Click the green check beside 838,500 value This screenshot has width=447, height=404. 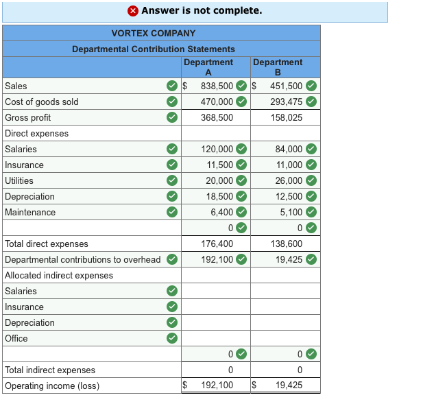(241, 86)
